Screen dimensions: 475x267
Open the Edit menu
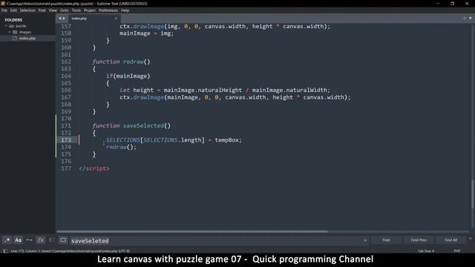(x=13, y=10)
